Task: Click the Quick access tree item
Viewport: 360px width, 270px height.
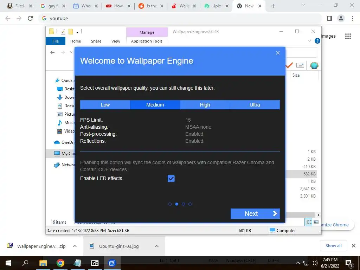Action: point(65,81)
